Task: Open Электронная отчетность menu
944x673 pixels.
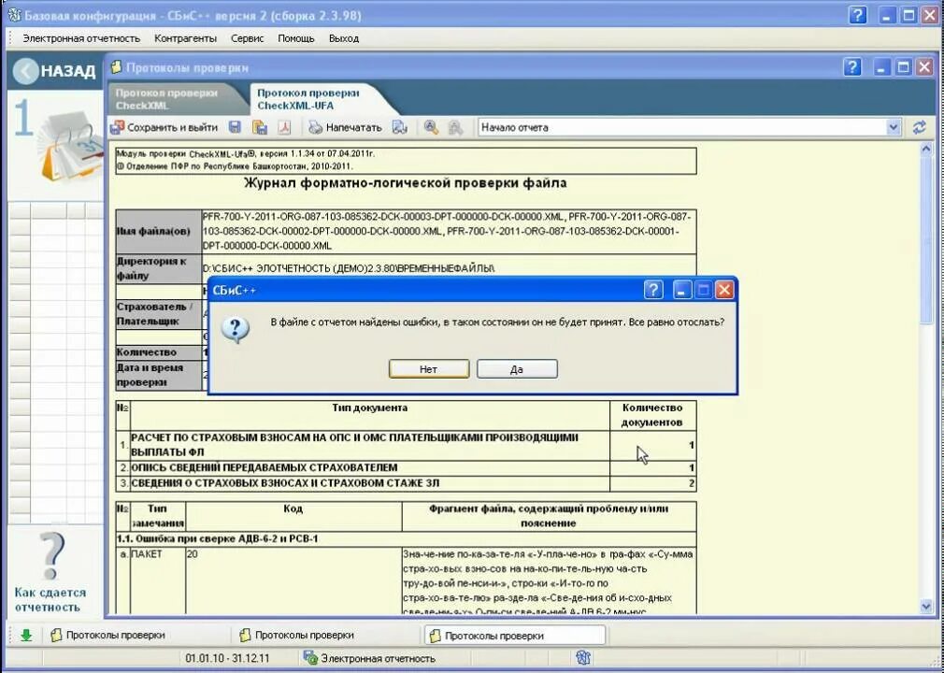Action: point(81,38)
